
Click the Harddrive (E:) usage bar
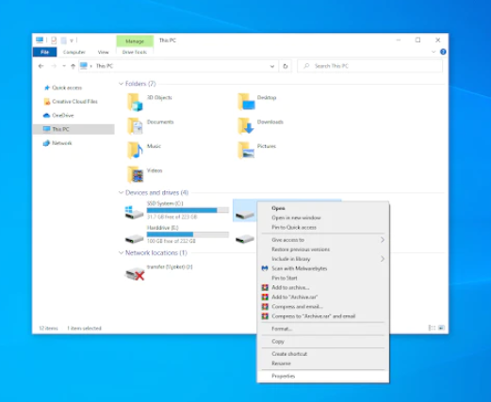[188, 234]
